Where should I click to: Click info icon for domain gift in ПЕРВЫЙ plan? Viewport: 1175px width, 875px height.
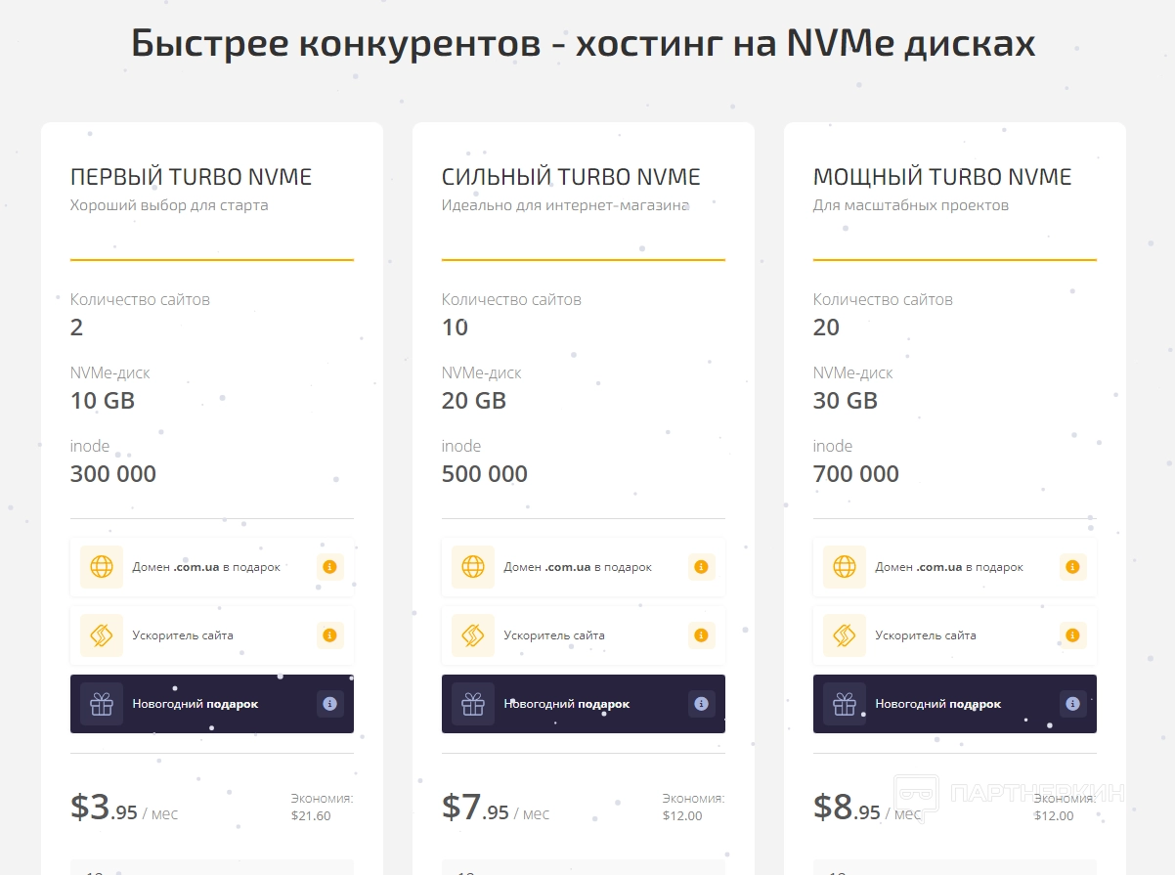tap(329, 567)
